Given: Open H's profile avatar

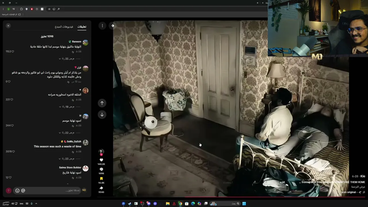Looking at the screenshot, I should point(85,116).
